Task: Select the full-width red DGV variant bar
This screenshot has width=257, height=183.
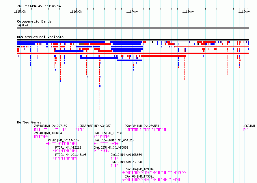Action: [133, 53]
